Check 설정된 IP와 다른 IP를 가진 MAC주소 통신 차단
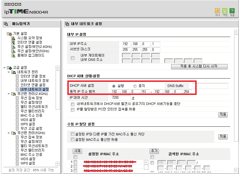The image size is (239, 174). (73, 134)
